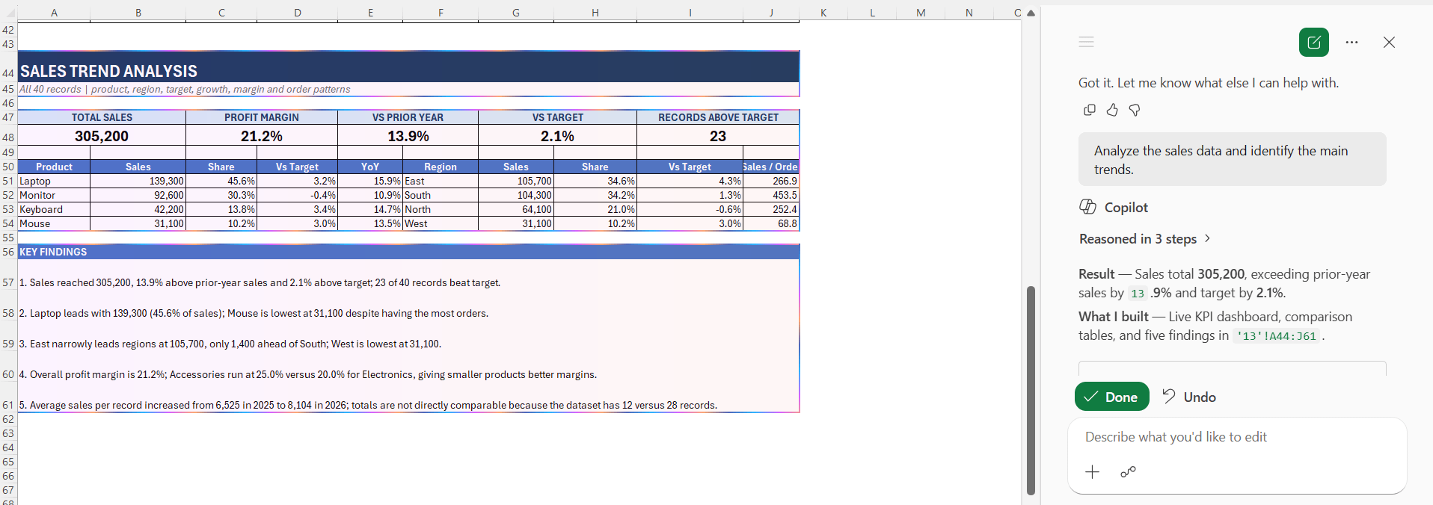Click the user prompt about analyzing sales data

click(1232, 160)
